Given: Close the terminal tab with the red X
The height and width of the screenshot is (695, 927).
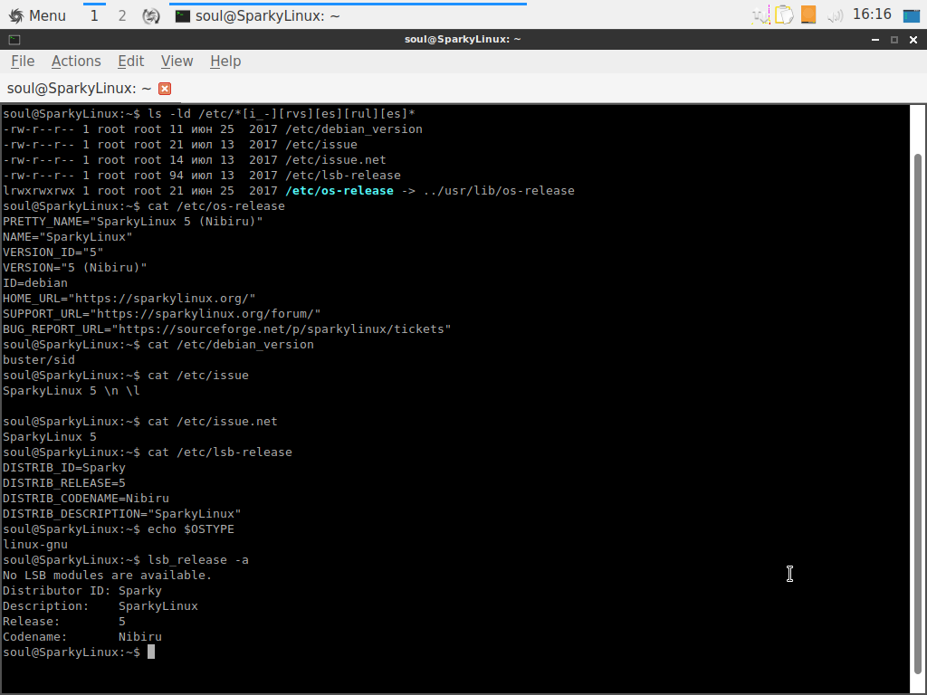Looking at the screenshot, I should 165,89.
